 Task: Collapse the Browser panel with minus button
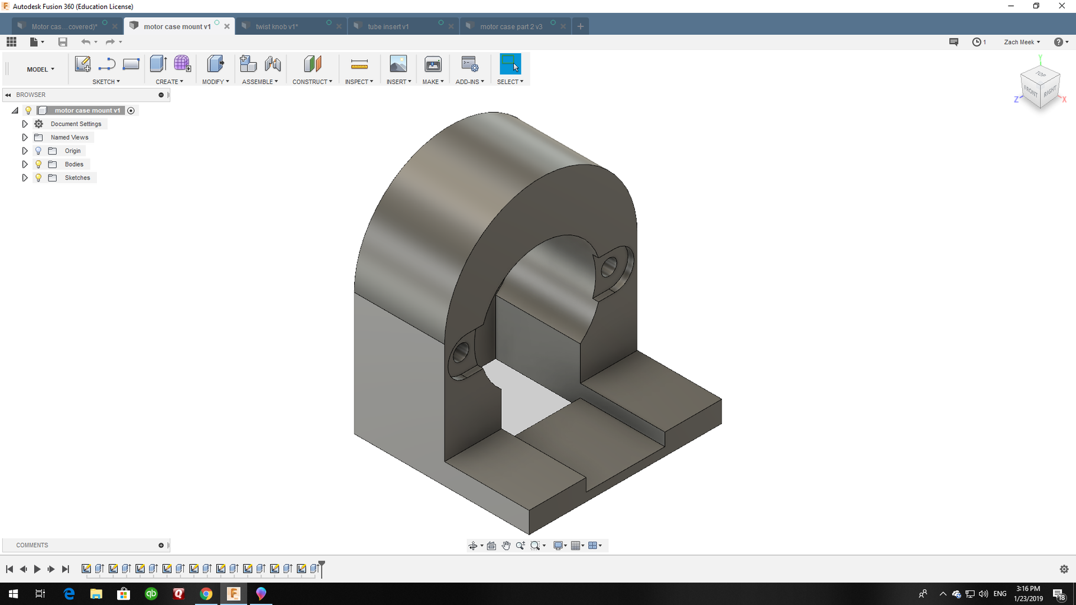coord(161,95)
